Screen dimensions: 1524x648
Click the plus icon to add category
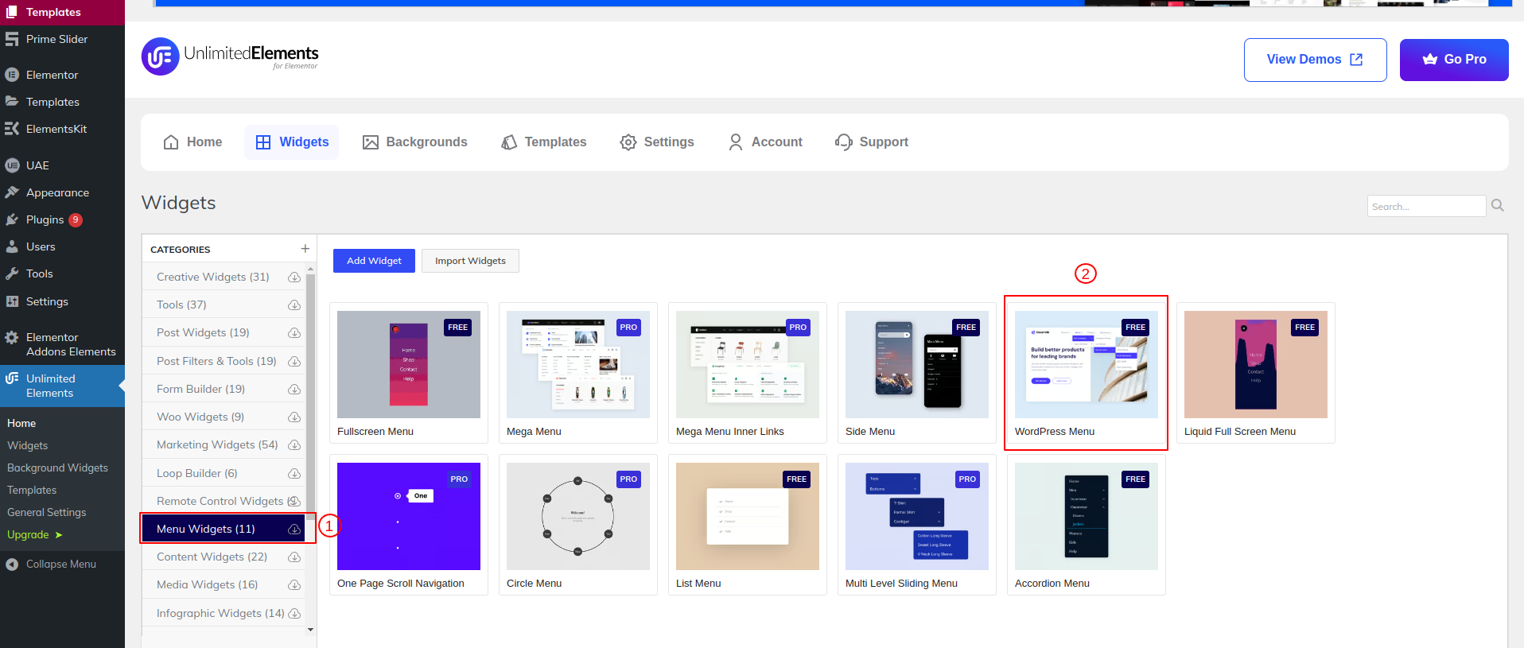click(x=305, y=249)
